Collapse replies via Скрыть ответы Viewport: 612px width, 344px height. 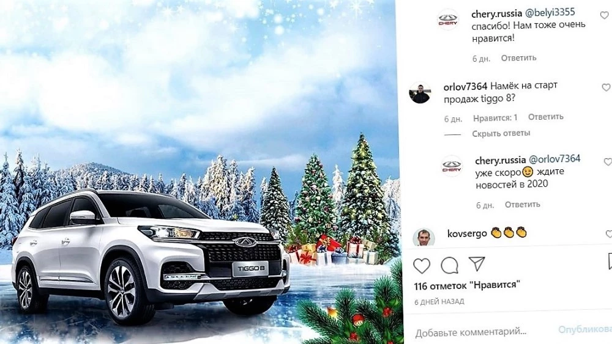pos(501,133)
